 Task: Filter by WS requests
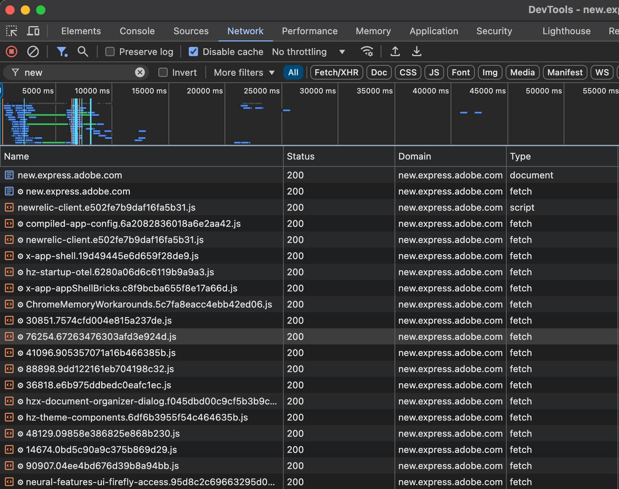[602, 72]
